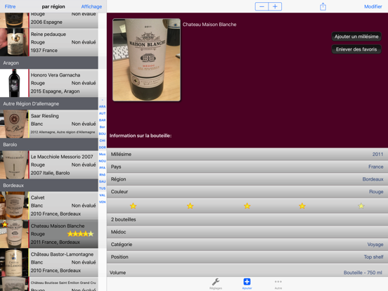Tap the Honoro Vera Garnacha bottle thumbnail
This screenshot has width=388, height=291.
tap(14, 83)
